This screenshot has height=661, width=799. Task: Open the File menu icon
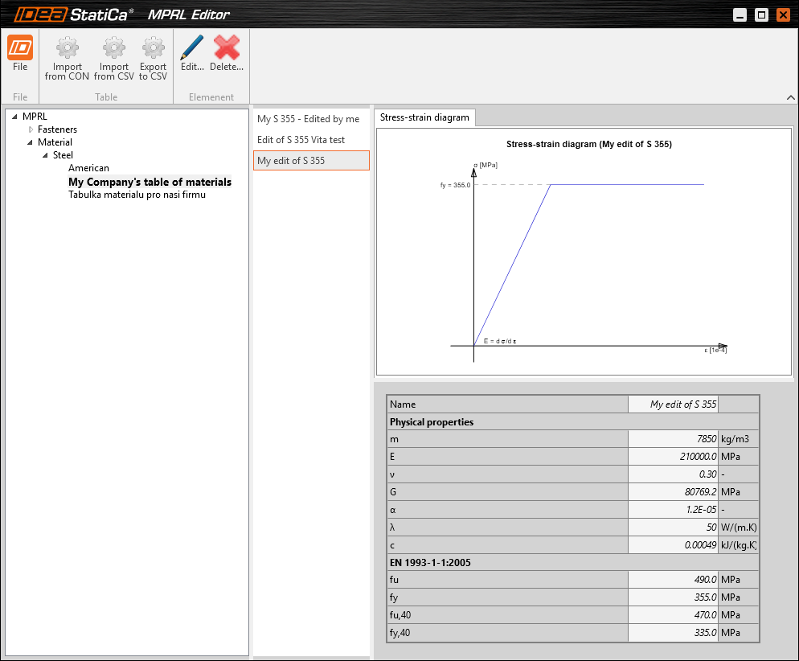click(20, 49)
